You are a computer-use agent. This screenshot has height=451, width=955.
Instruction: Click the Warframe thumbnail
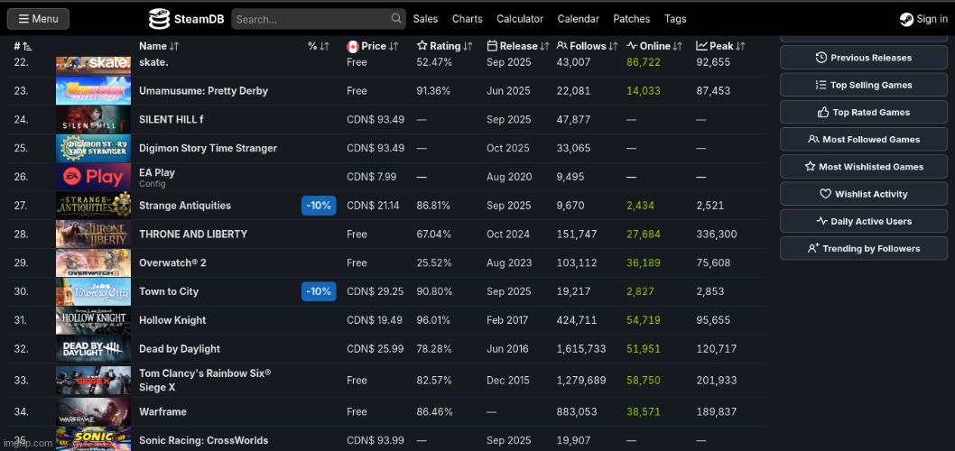click(x=93, y=412)
